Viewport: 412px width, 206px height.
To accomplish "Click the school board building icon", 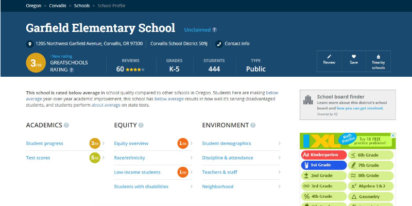I will tap(308, 100).
